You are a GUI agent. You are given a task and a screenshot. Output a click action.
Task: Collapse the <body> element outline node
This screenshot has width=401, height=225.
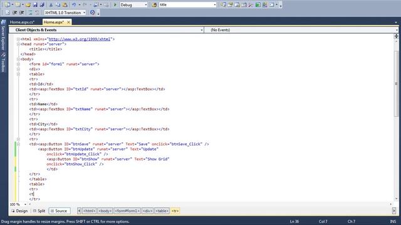[18, 59]
